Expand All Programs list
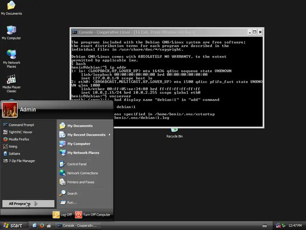Image resolution: width=306 pixels, height=230 pixels. [28, 204]
